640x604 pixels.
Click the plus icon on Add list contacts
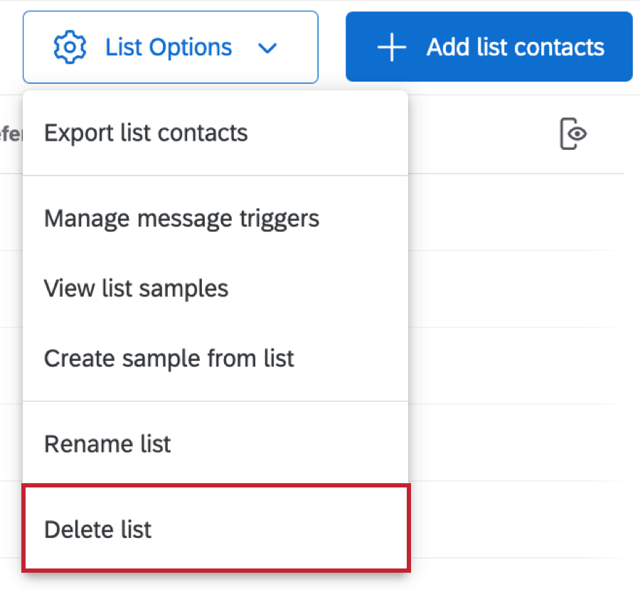pos(390,47)
